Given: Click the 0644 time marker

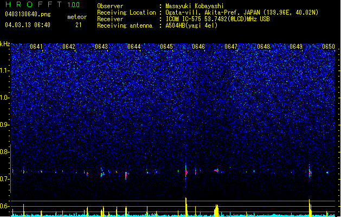Looking at the screenshot, I should click(134, 47).
